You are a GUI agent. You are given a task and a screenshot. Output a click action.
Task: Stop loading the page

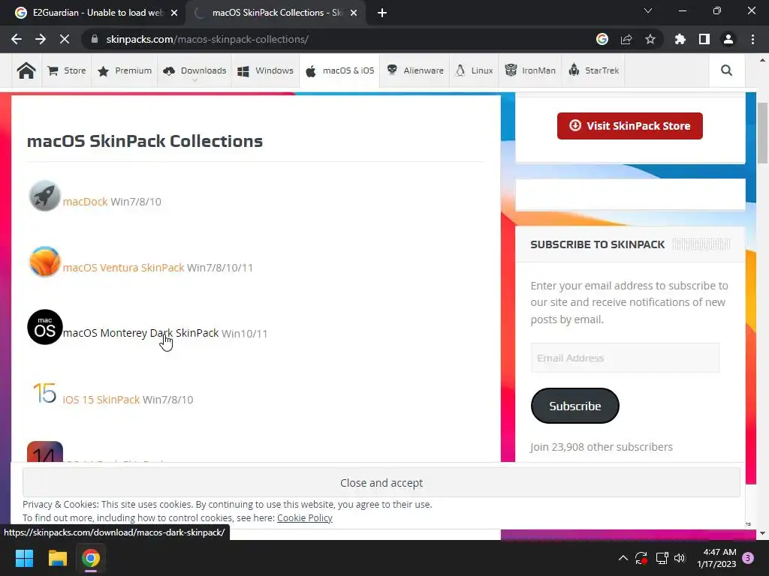[x=65, y=39]
